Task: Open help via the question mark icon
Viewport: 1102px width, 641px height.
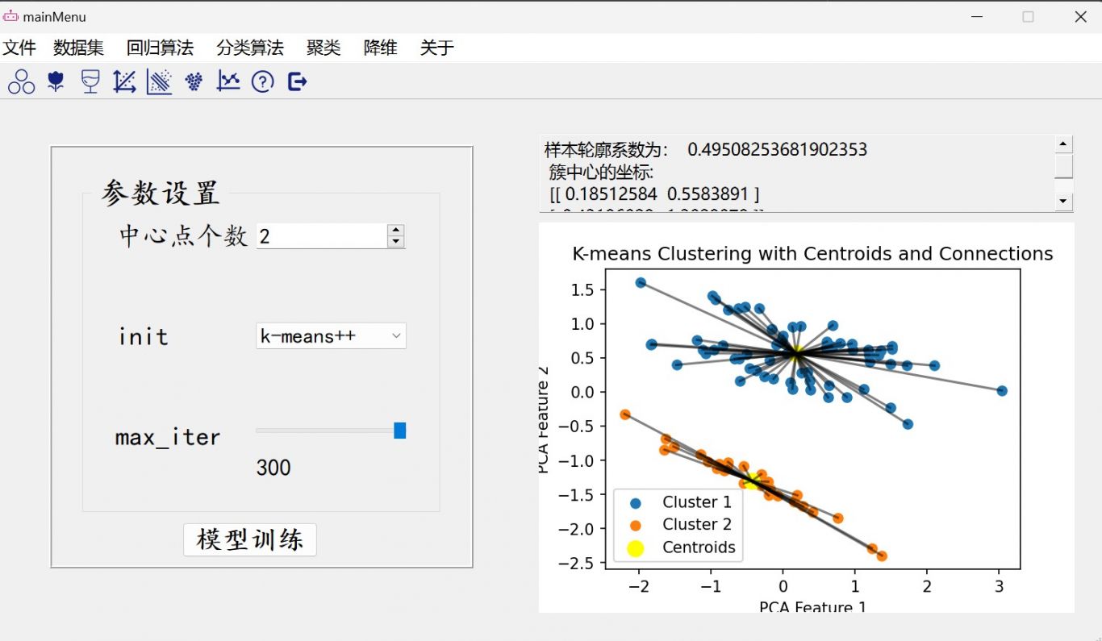Action: pos(263,81)
